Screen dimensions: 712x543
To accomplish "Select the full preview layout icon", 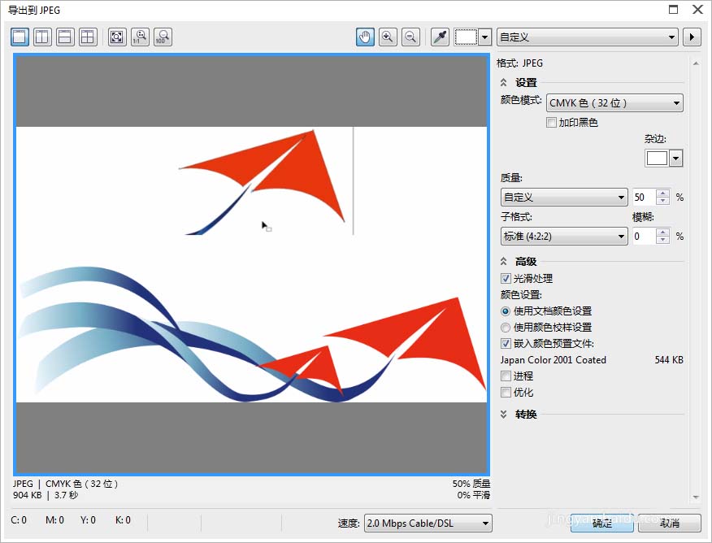I will [20, 37].
